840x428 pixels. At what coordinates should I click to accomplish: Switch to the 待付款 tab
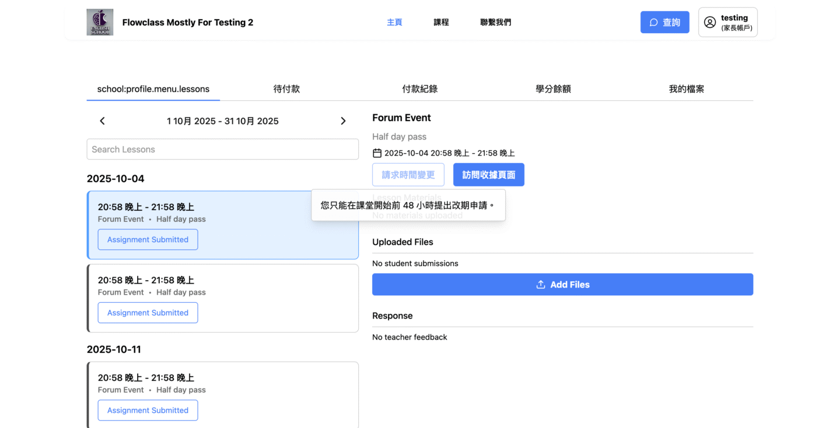coord(286,89)
